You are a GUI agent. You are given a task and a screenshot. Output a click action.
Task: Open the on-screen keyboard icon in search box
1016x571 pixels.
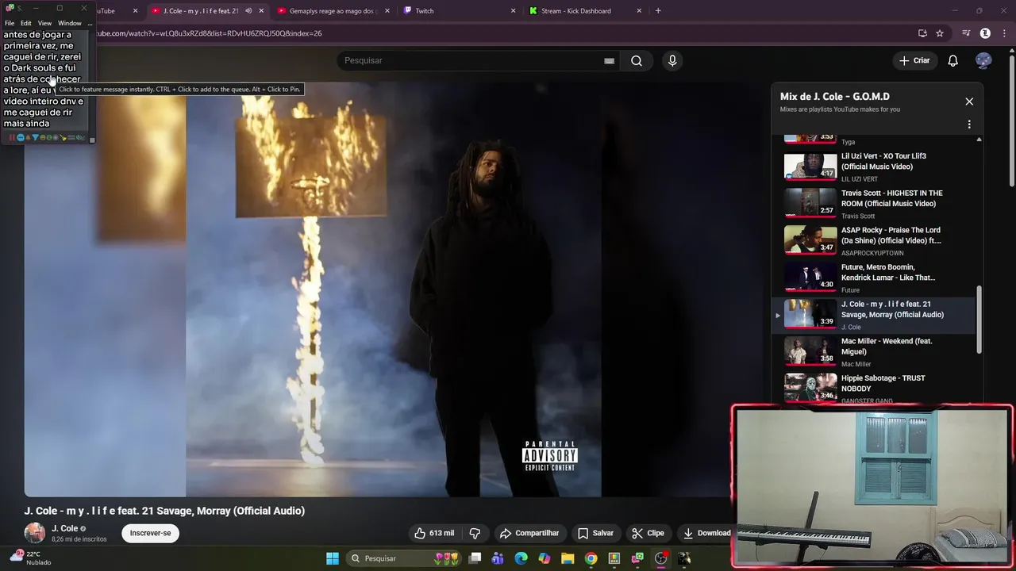[609, 61]
